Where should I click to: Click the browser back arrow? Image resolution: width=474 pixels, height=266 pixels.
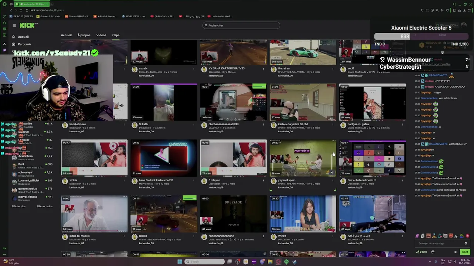[11, 10]
